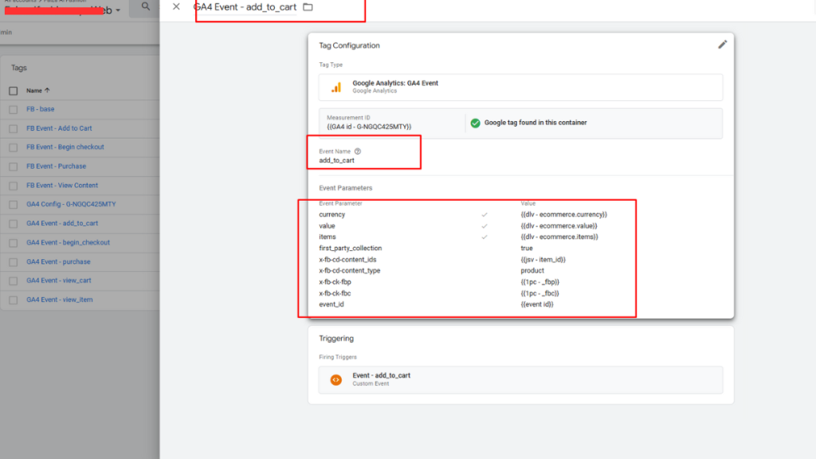
Task: Click the check mark in items row
Action: [484, 237]
